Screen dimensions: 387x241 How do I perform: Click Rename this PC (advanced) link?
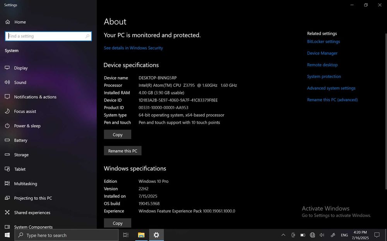[332, 99]
